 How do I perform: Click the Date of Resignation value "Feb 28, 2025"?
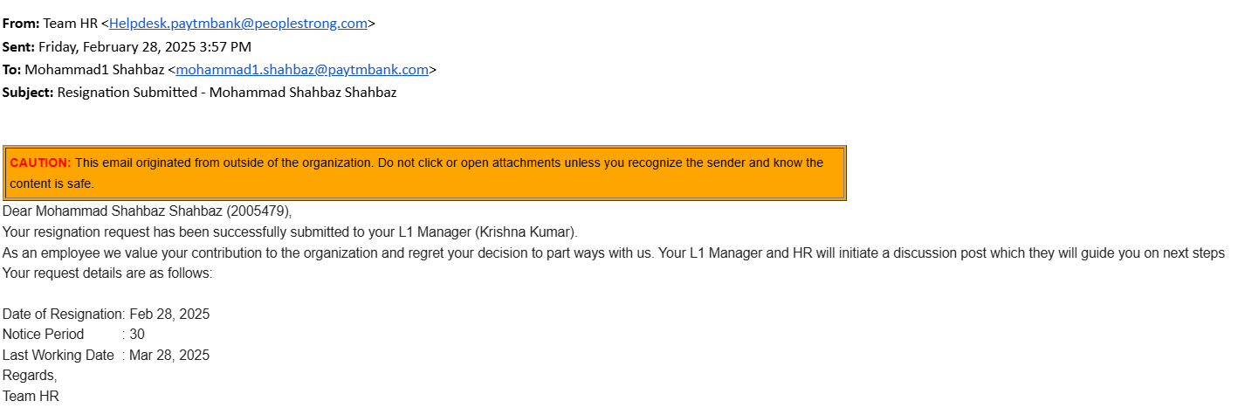coord(169,314)
